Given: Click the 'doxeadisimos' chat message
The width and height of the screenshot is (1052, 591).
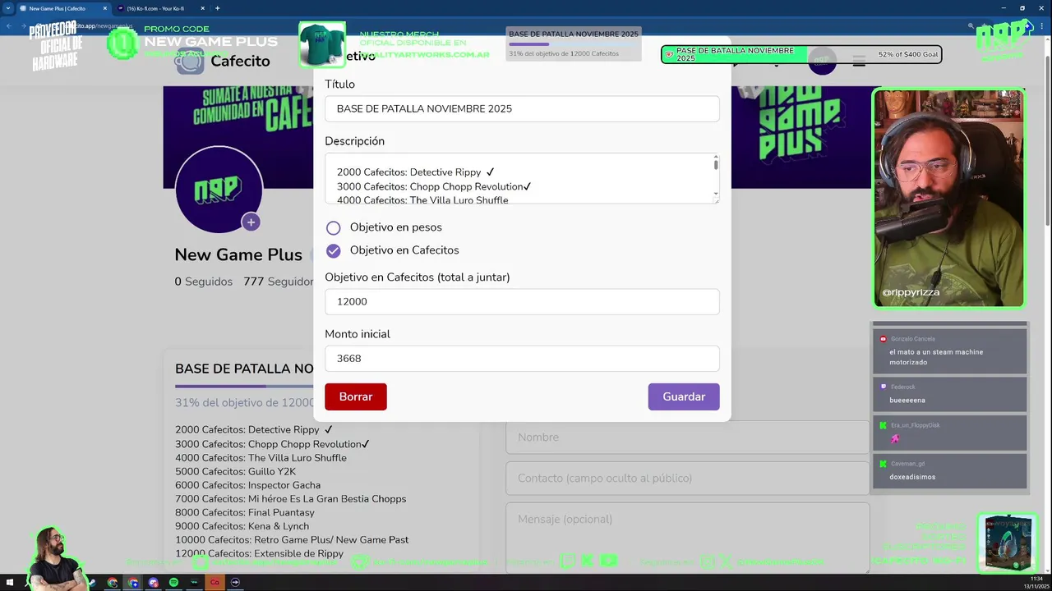Looking at the screenshot, I should point(912,477).
